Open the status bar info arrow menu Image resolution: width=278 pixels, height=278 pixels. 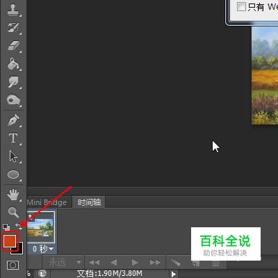174,274
